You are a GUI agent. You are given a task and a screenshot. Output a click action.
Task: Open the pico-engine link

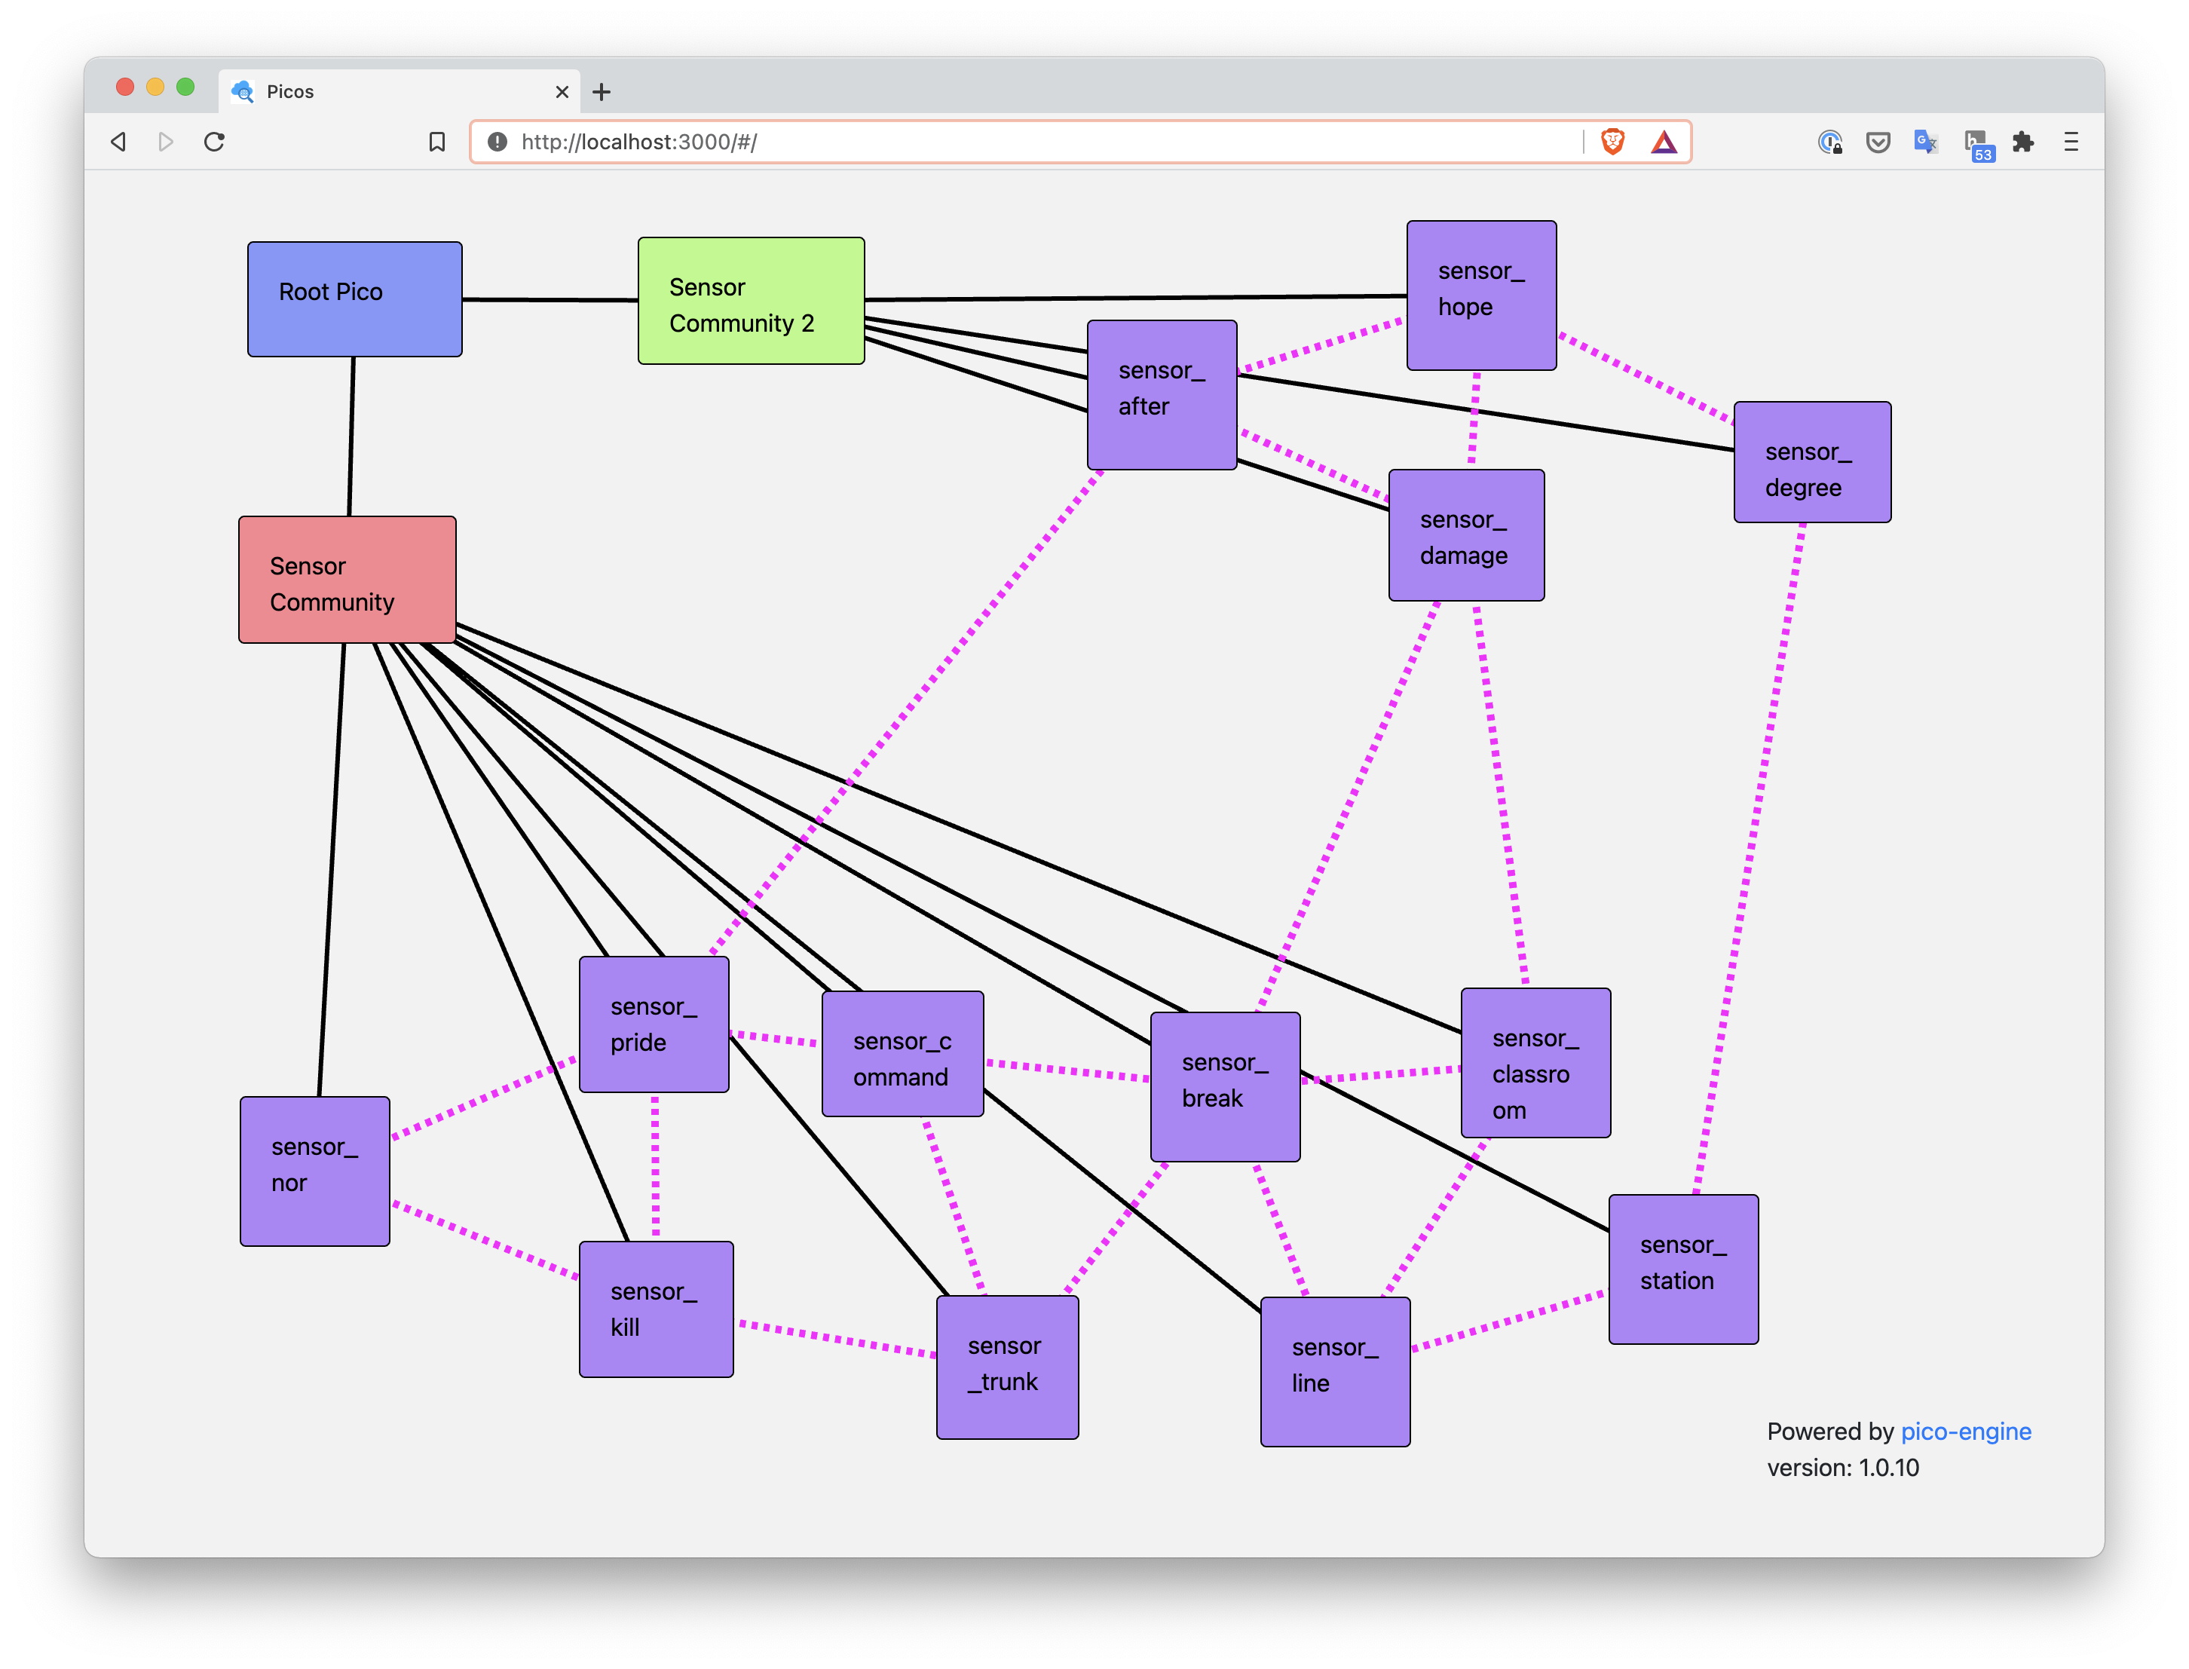[x=1966, y=1432]
